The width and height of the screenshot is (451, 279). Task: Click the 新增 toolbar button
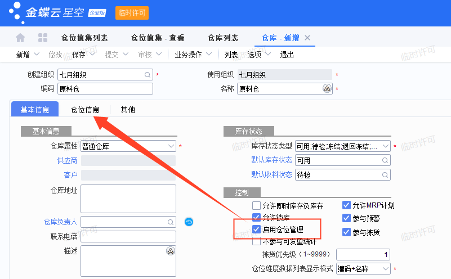click(x=23, y=55)
